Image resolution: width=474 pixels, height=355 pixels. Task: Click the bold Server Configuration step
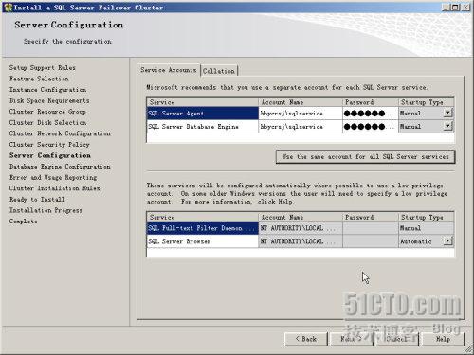50,155
